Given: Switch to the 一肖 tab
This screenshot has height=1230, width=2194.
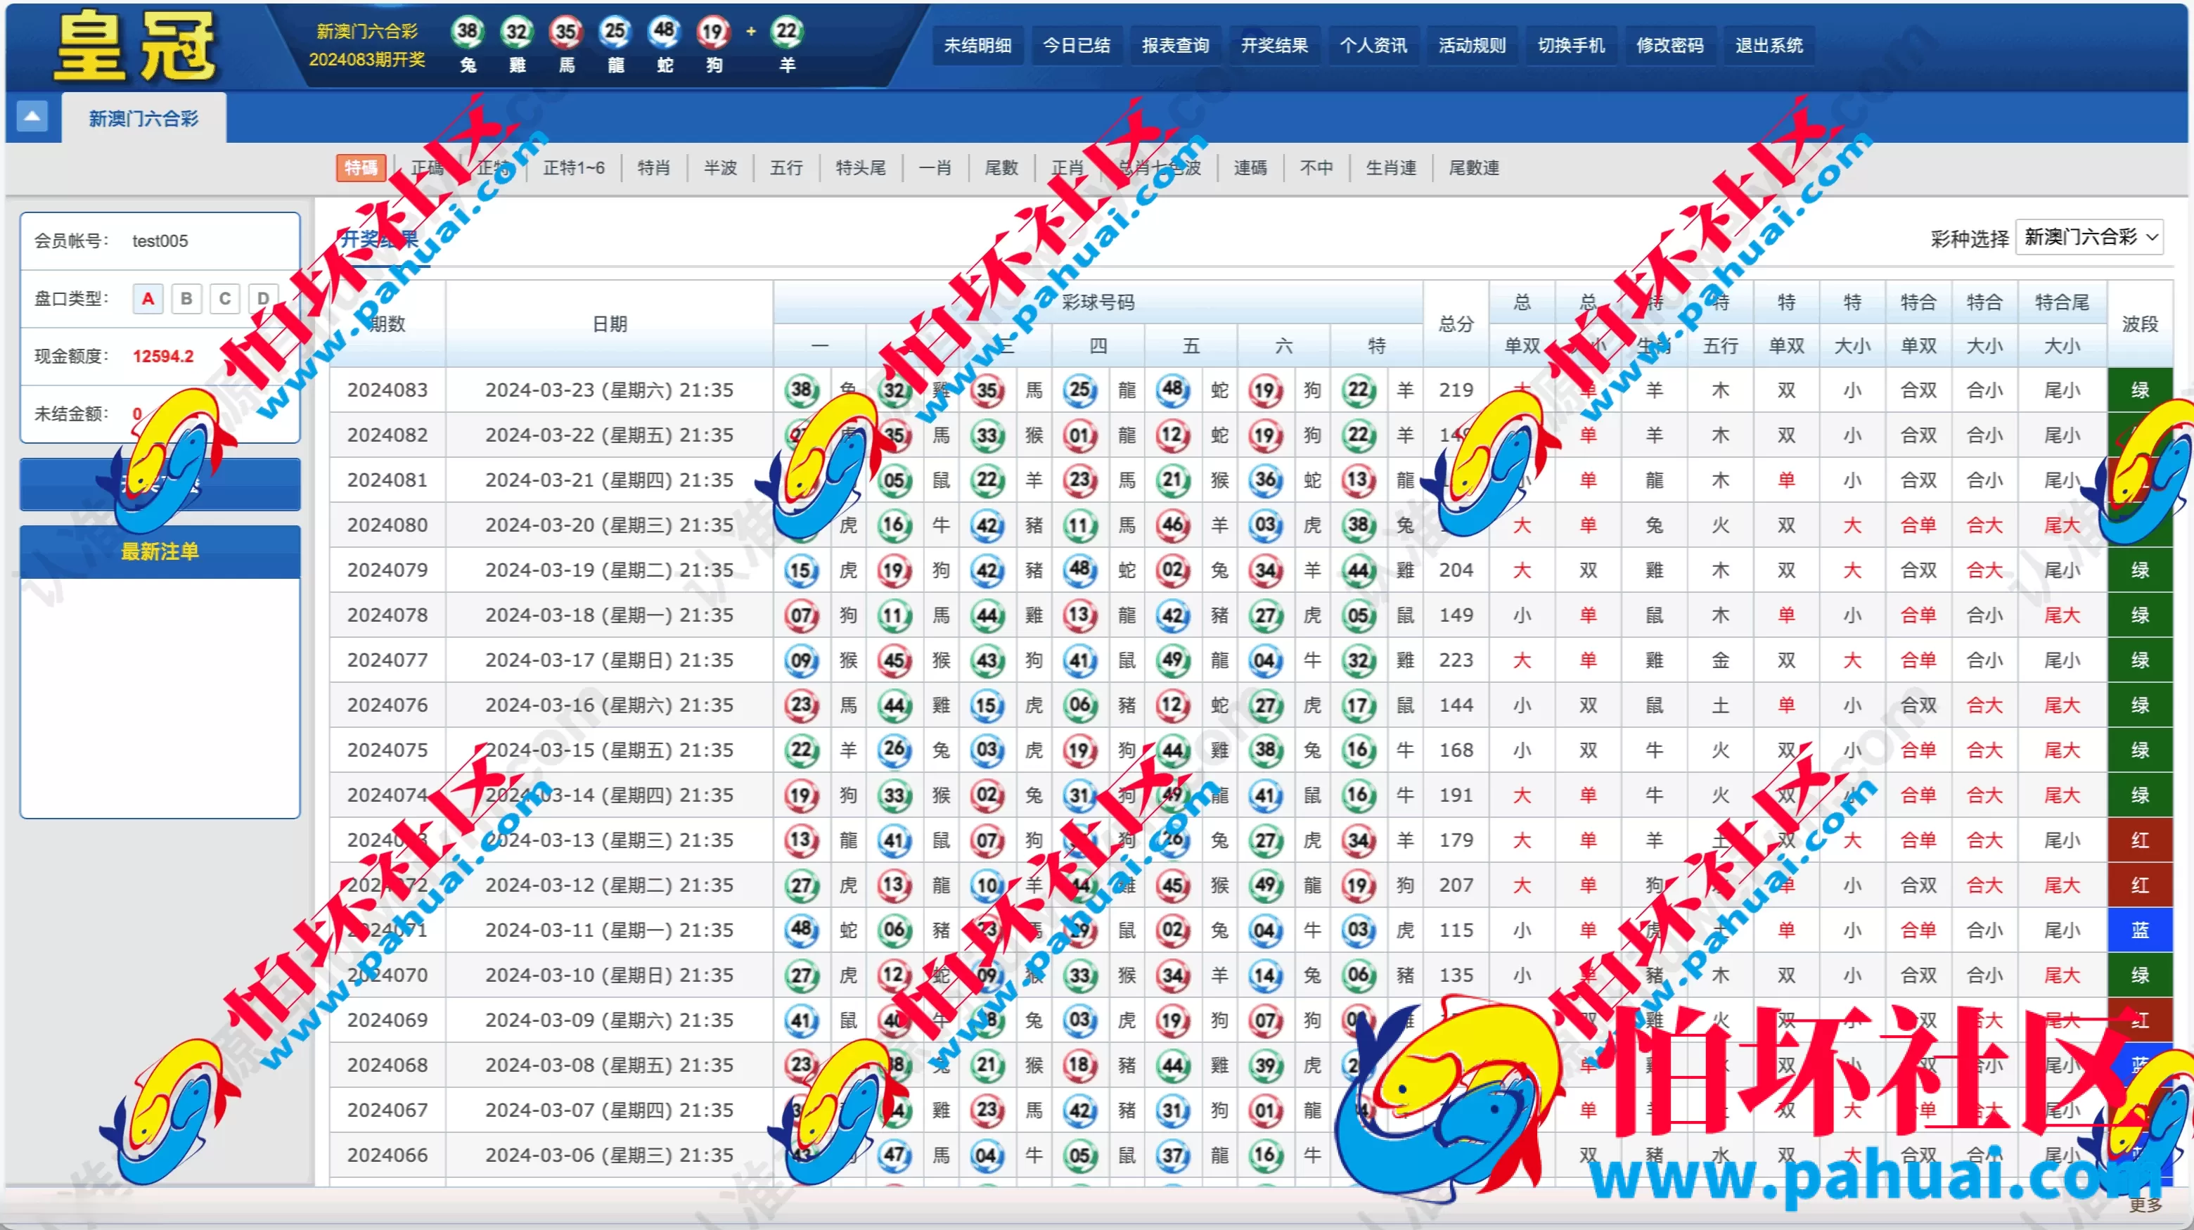Looking at the screenshot, I should pyautogui.click(x=935, y=168).
